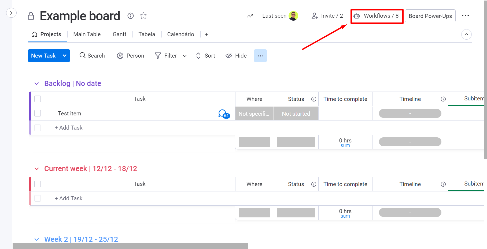487x249 pixels.
Task: Open the board info icon beside the title
Action: [131, 16]
